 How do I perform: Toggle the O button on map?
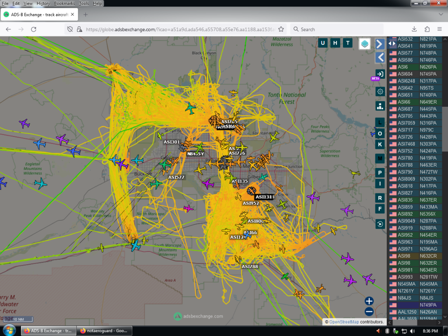click(x=380, y=133)
